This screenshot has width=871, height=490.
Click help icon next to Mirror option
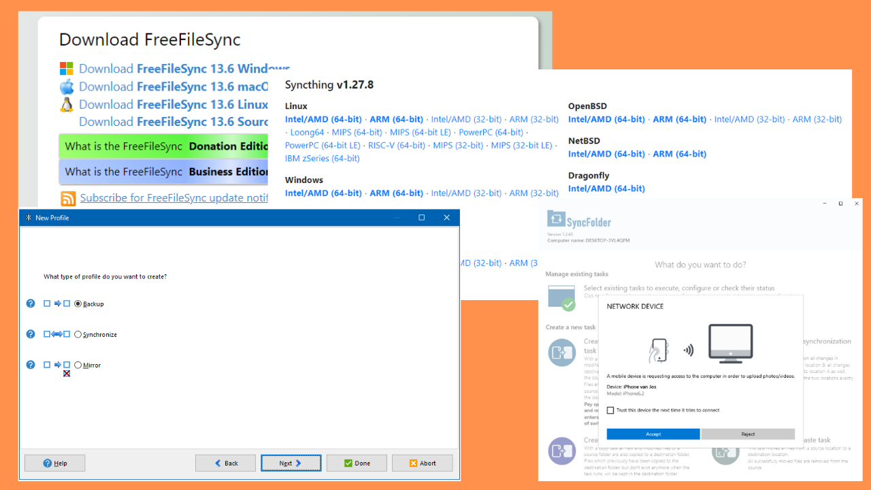tap(31, 365)
